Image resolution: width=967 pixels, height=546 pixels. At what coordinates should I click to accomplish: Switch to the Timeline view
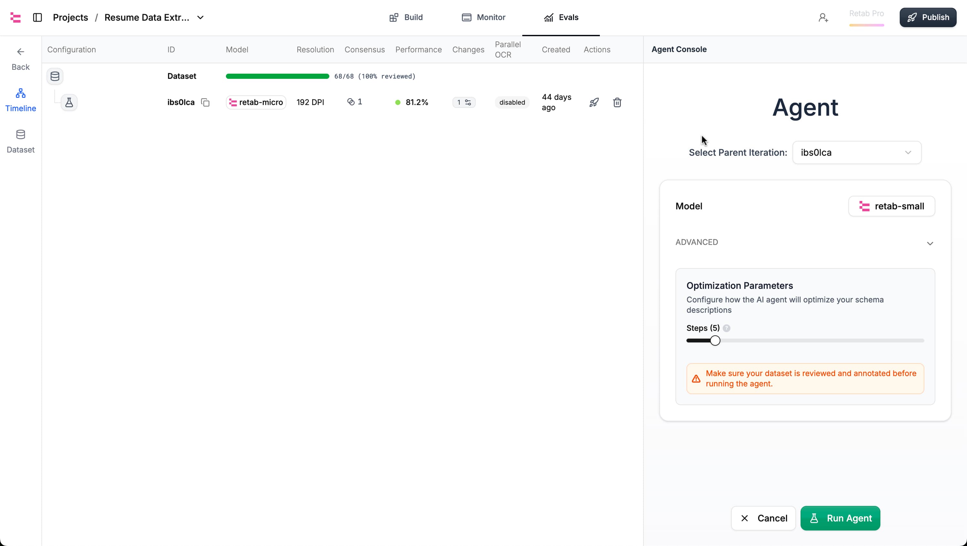coord(20,100)
